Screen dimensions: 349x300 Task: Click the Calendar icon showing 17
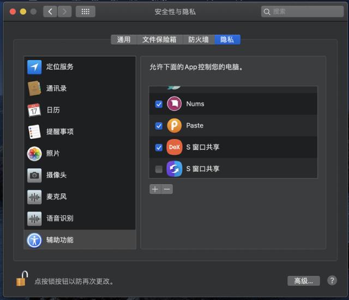[34, 110]
